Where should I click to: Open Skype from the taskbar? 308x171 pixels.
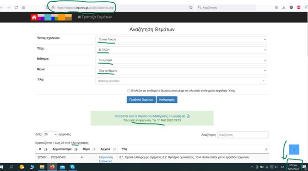72,167
